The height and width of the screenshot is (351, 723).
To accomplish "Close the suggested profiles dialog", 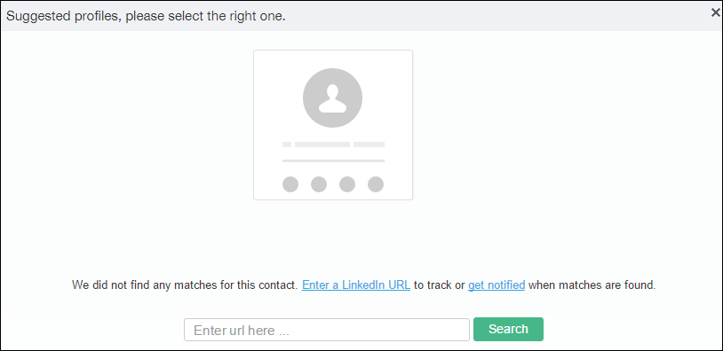I will [715, 13].
